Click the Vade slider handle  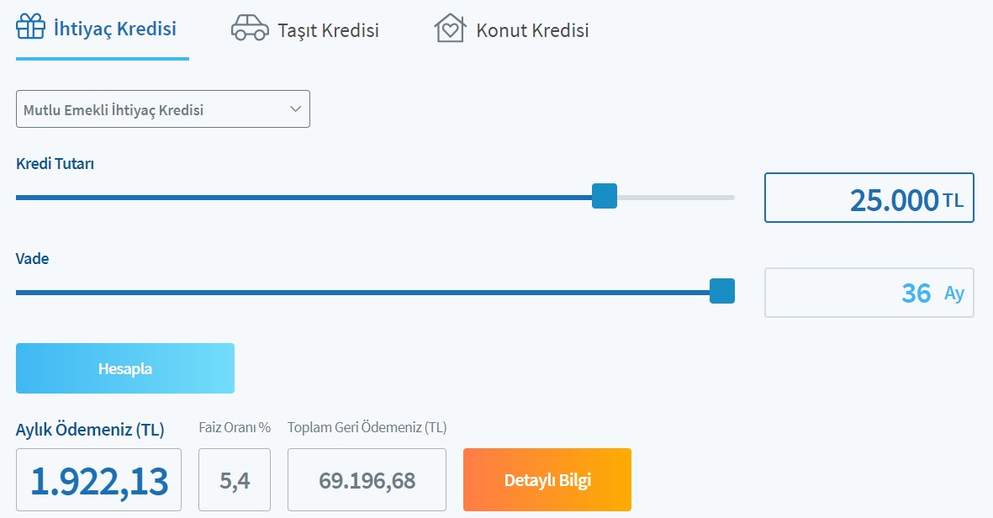click(x=722, y=291)
